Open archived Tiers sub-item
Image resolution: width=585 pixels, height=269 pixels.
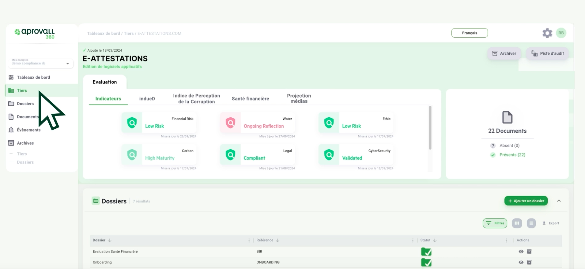tap(22, 154)
